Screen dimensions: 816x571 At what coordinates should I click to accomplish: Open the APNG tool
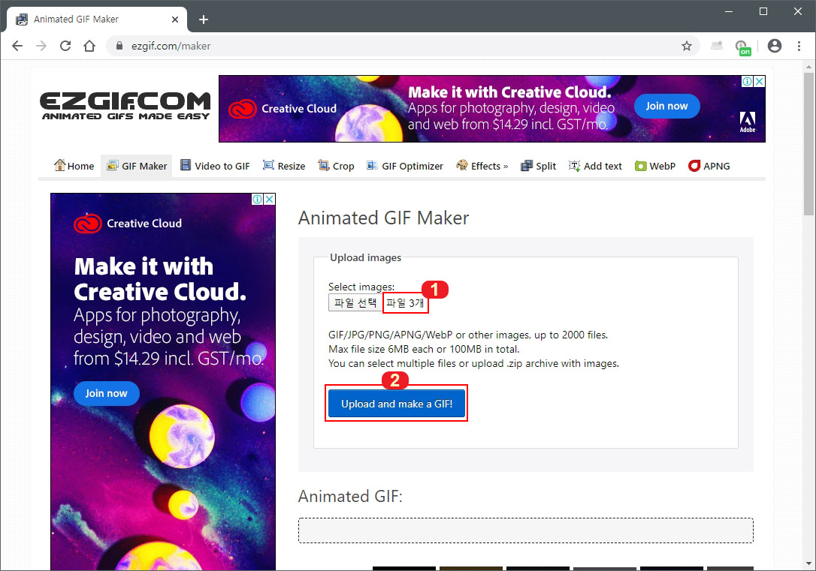click(x=709, y=166)
